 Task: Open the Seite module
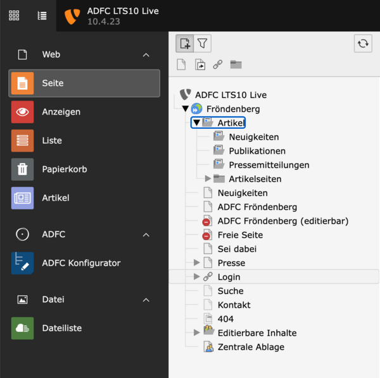tap(84, 83)
